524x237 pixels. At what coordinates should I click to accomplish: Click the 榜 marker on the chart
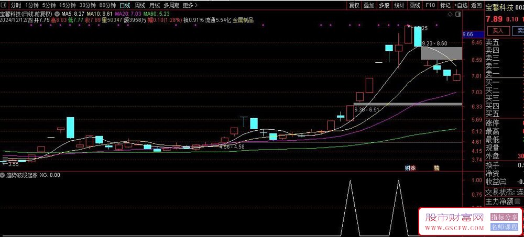coord(436,167)
